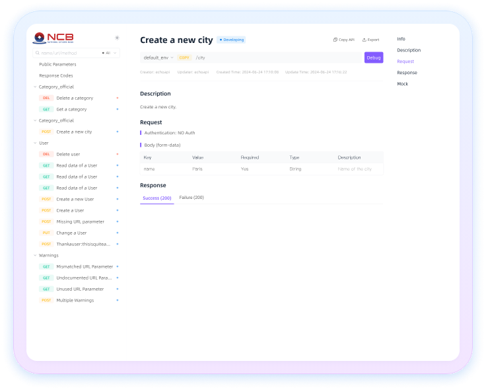The height and width of the screenshot is (390, 486).
Task: Jump to Info section
Action: point(401,39)
